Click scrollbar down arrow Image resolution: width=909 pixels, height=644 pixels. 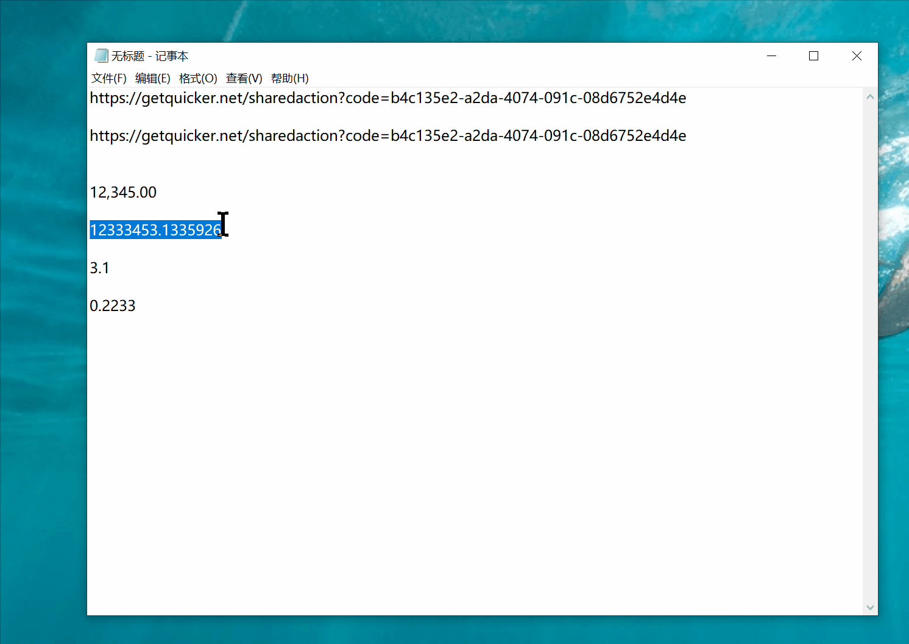(x=870, y=607)
